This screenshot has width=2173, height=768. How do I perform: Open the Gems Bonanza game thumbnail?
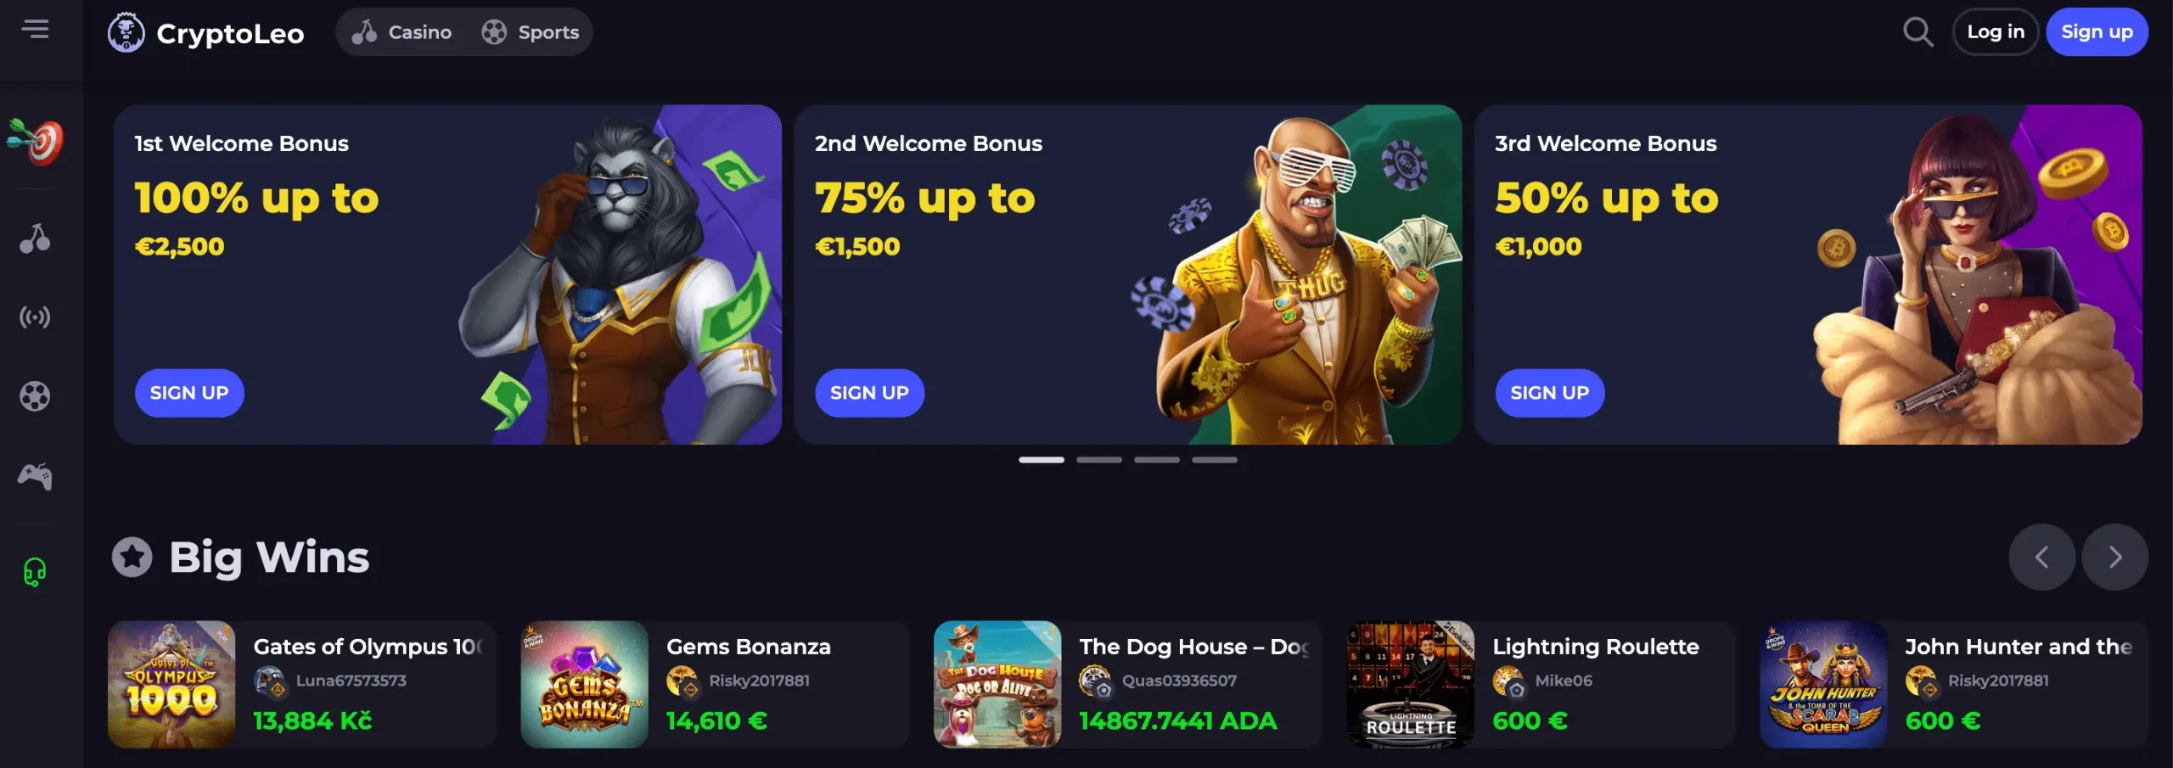[584, 684]
